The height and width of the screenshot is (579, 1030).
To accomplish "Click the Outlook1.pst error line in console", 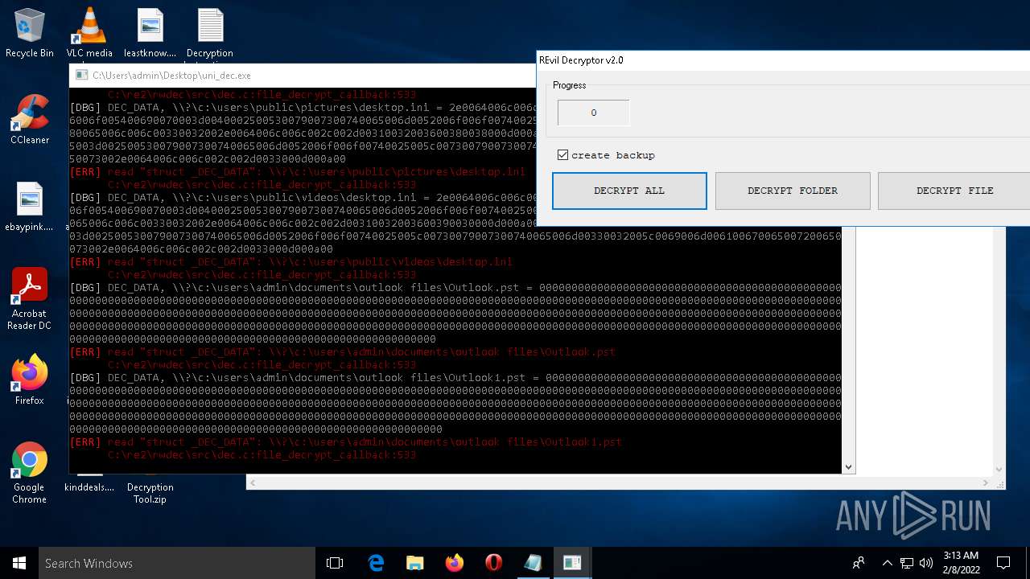I will pyautogui.click(x=346, y=442).
